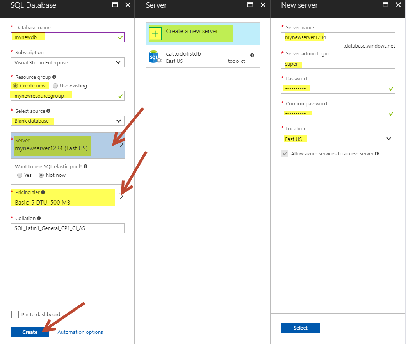Open the Select source dropdown
The image size is (406, 344).
click(x=67, y=121)
